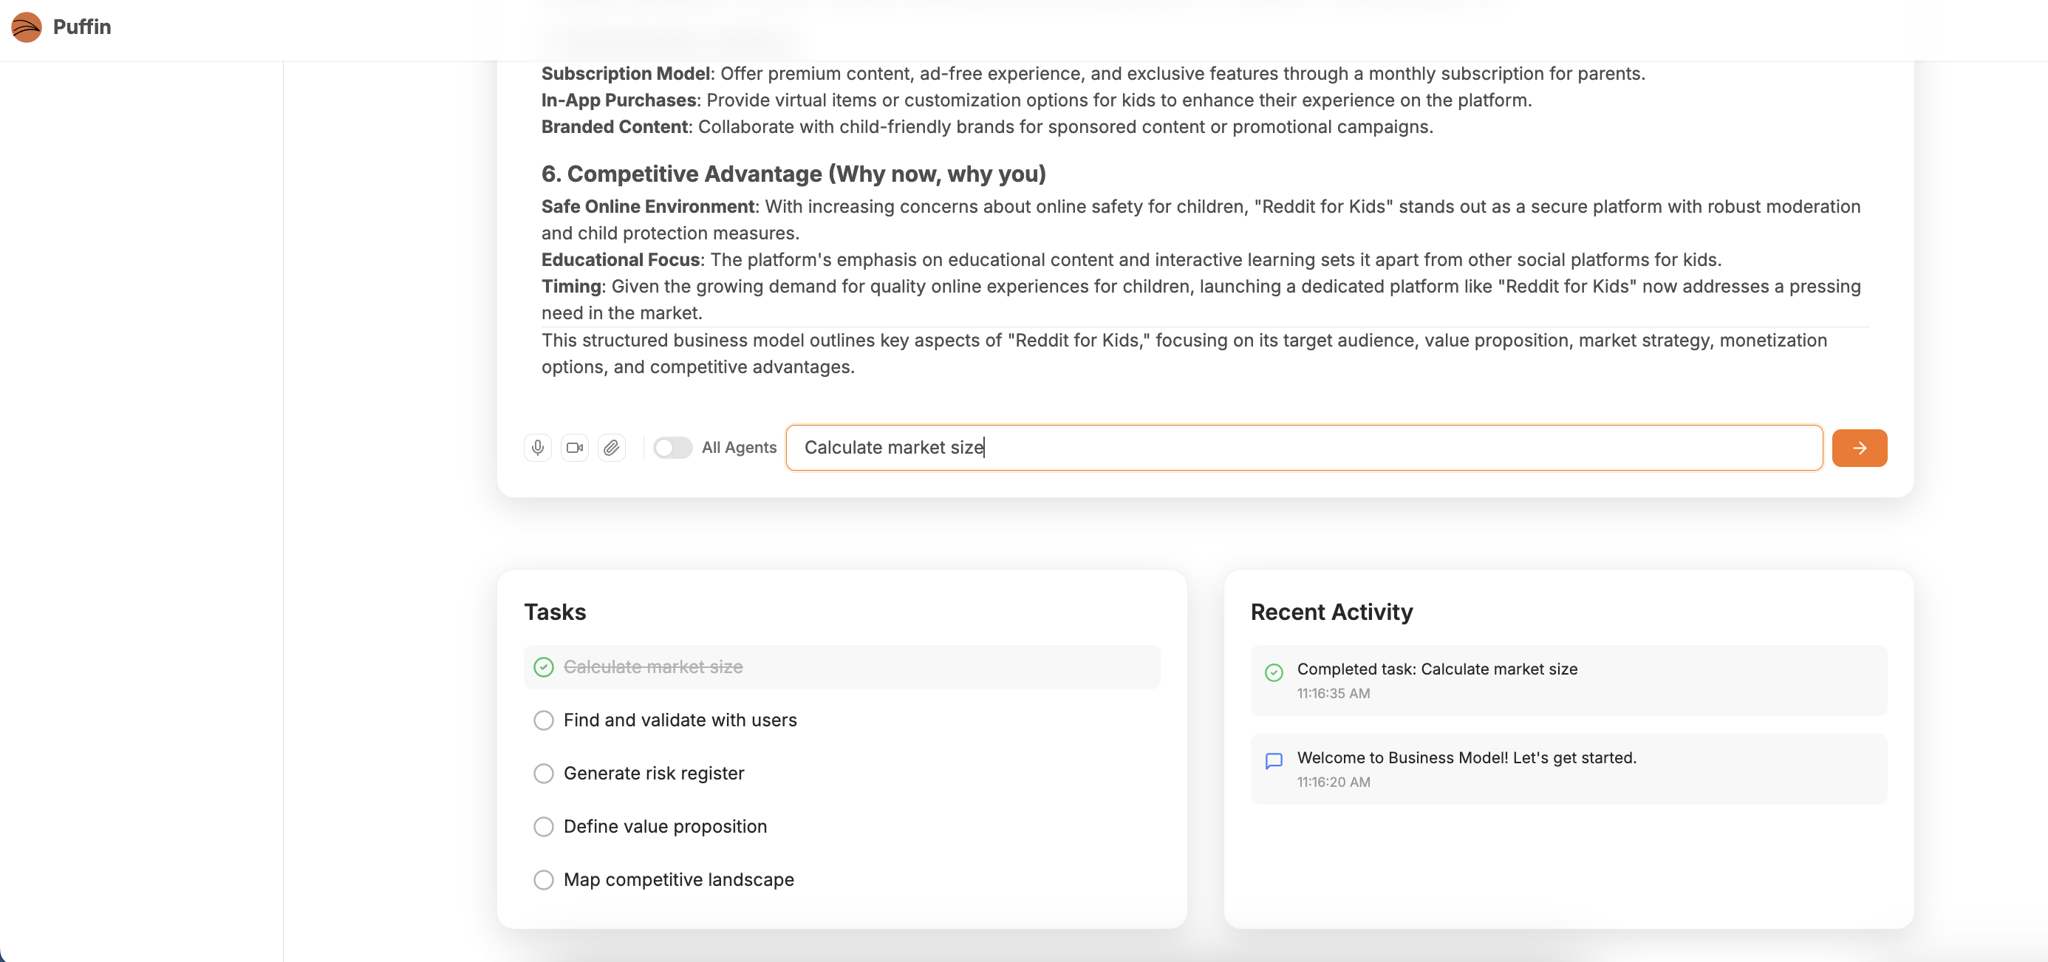The width and height of the screenshot is (2048, 962).
Task: Click the green check beside completed activity
Action: coord(1274,672)
